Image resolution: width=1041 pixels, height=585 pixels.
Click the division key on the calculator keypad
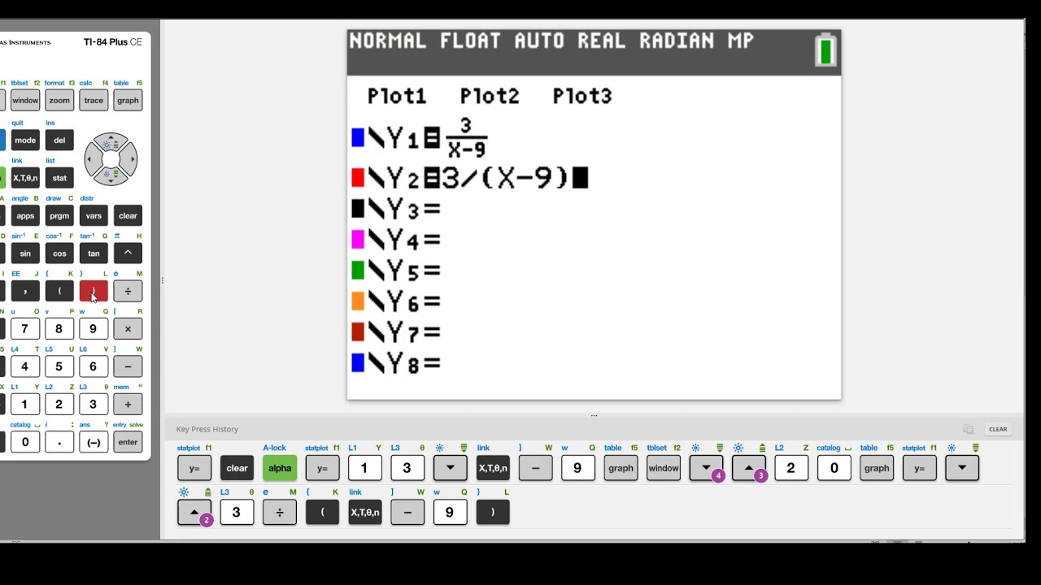tap(128, 291)
